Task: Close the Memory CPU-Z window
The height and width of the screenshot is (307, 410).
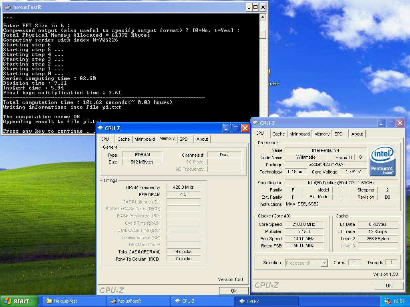Action: [x=245, y=128]
